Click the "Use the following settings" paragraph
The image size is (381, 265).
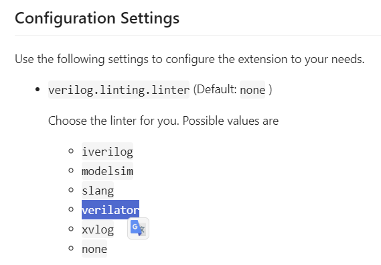[x=189, y=59]
